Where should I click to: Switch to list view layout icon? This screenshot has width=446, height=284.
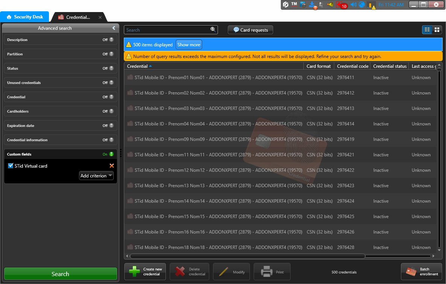[x=427, y=30]
